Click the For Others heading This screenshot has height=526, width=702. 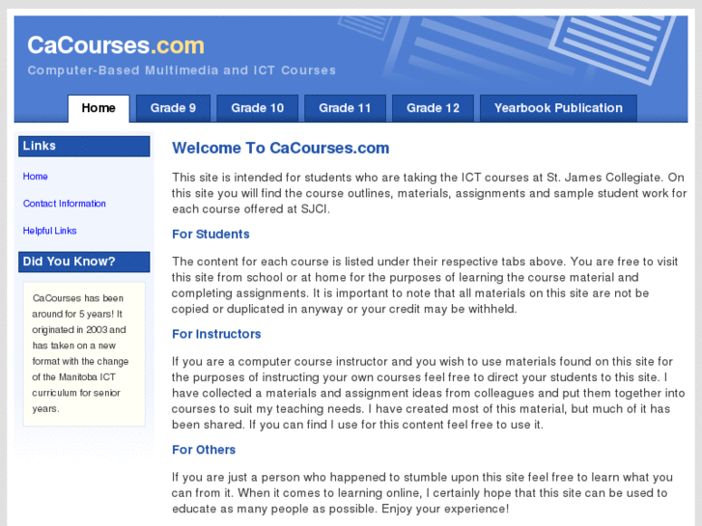point(204,450)
